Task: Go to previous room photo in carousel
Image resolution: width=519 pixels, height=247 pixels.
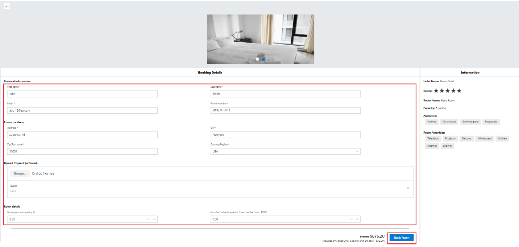Action: coord(212,39)
